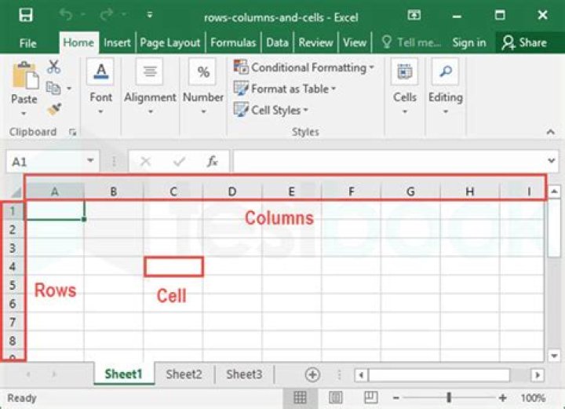This screenshot has width=565, height=409.
Task: Open Format as Table menu
Action: point(285,89)
